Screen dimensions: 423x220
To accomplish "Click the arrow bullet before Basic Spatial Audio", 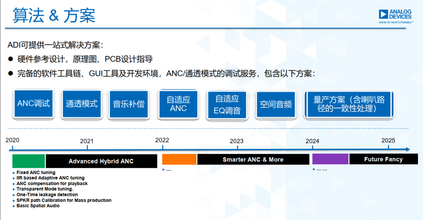I will (14, 206).
